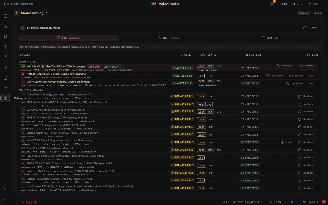This screenshot has width=328, height=205.
Task: Open Sponsors in the status bar
Action: (310, 202)
